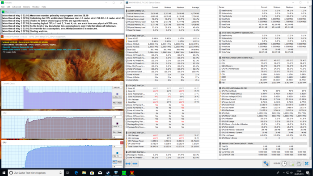Close sensors with the blue X icon
Image resolution: width=313 pixels, height=176 pixels.
[307, 163]
